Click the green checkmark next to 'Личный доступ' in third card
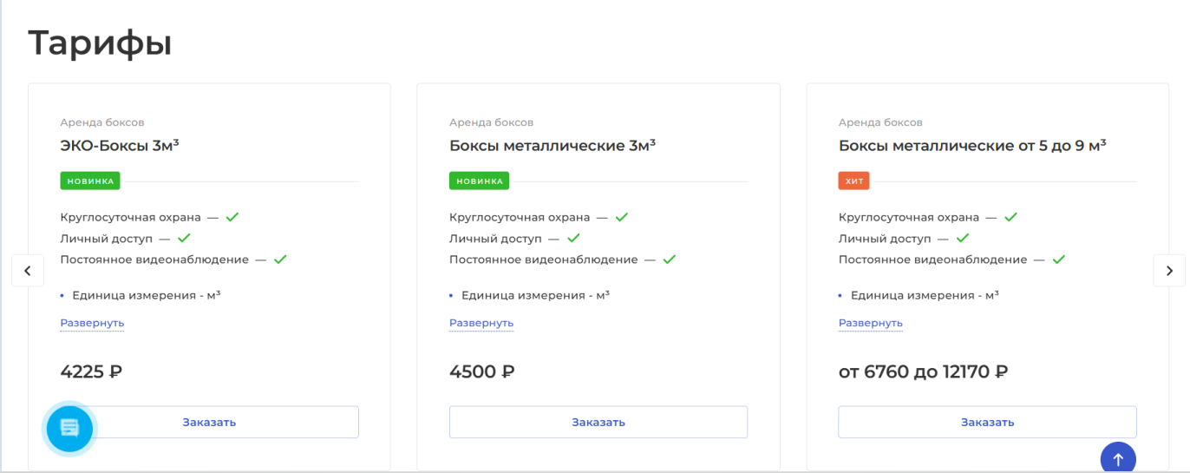This screenshot has width=1190, height=473. tap(963, 238)
